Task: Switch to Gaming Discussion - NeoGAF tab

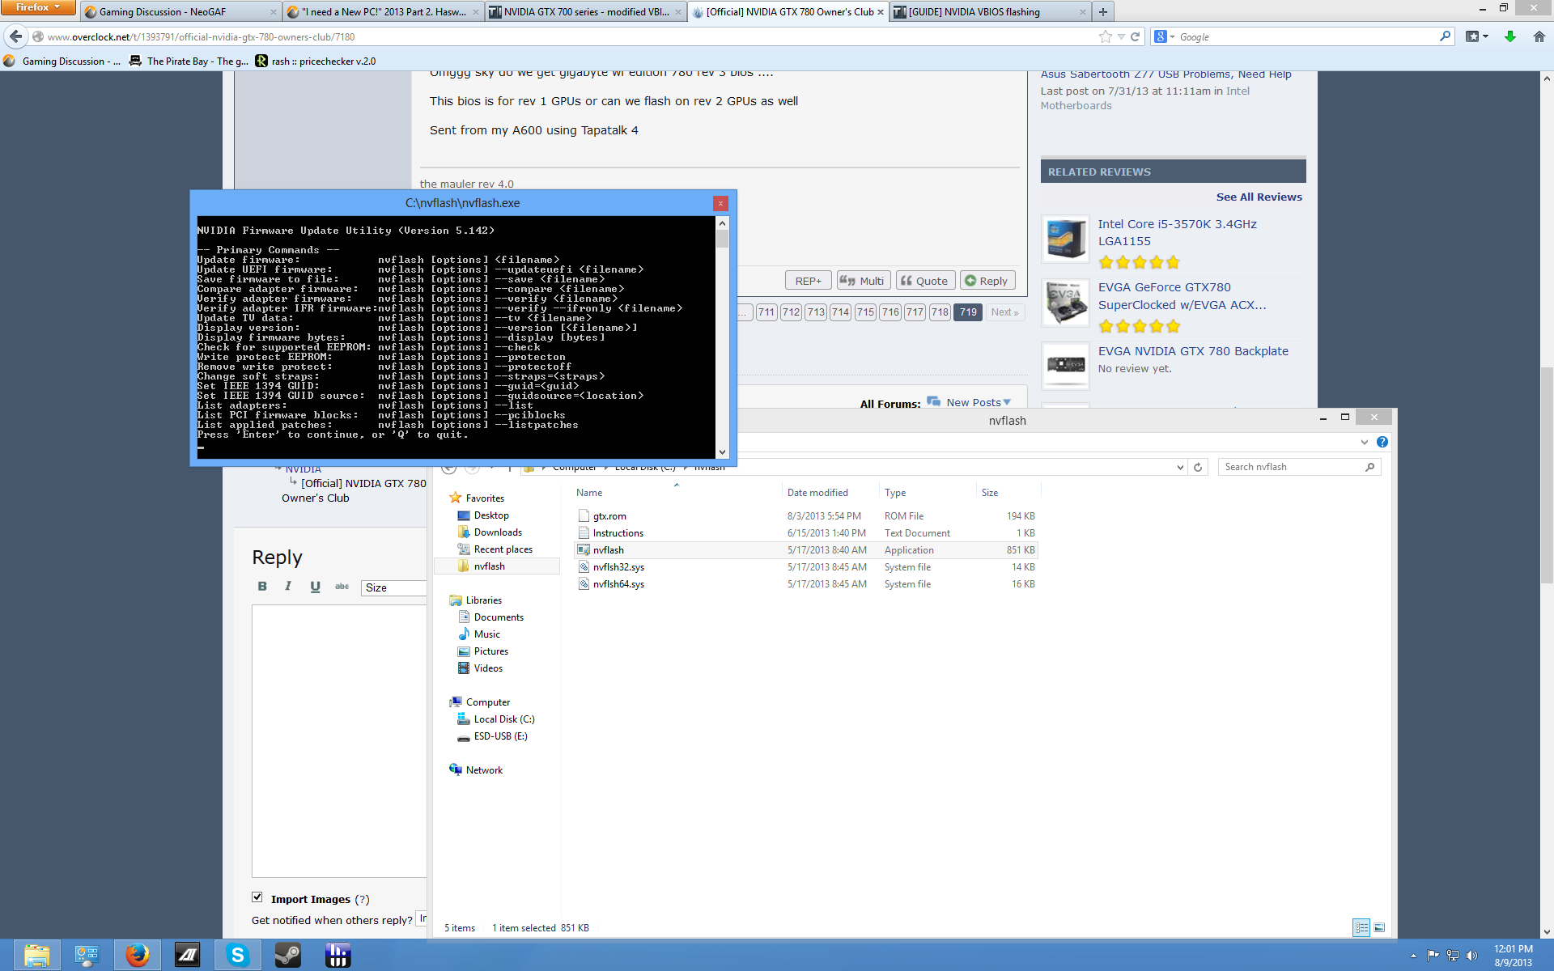Action: point(180,12)
